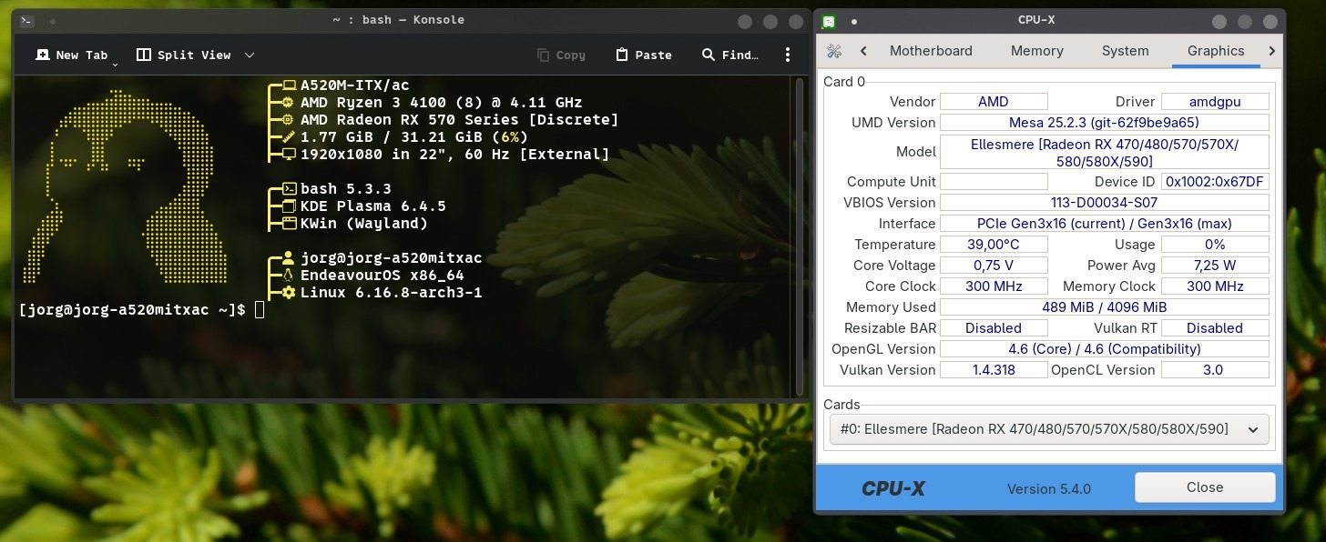Screen dimensions: 1326x542
Task: Click the penguin icon beside EndeavourOS x86_64
Action: (289, 276)
